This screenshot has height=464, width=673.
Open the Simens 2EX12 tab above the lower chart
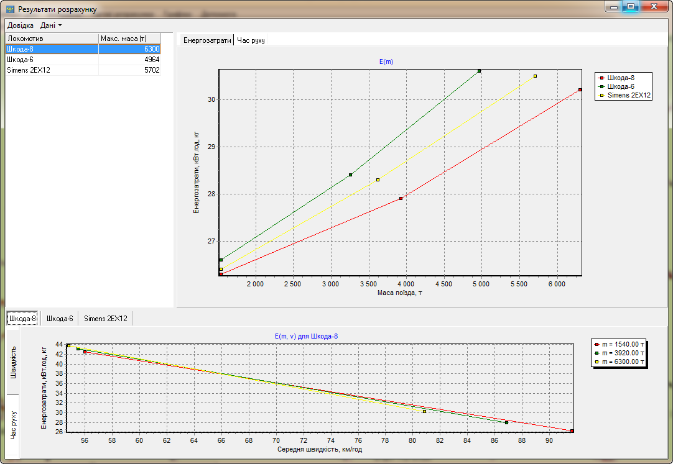(106, 319)
